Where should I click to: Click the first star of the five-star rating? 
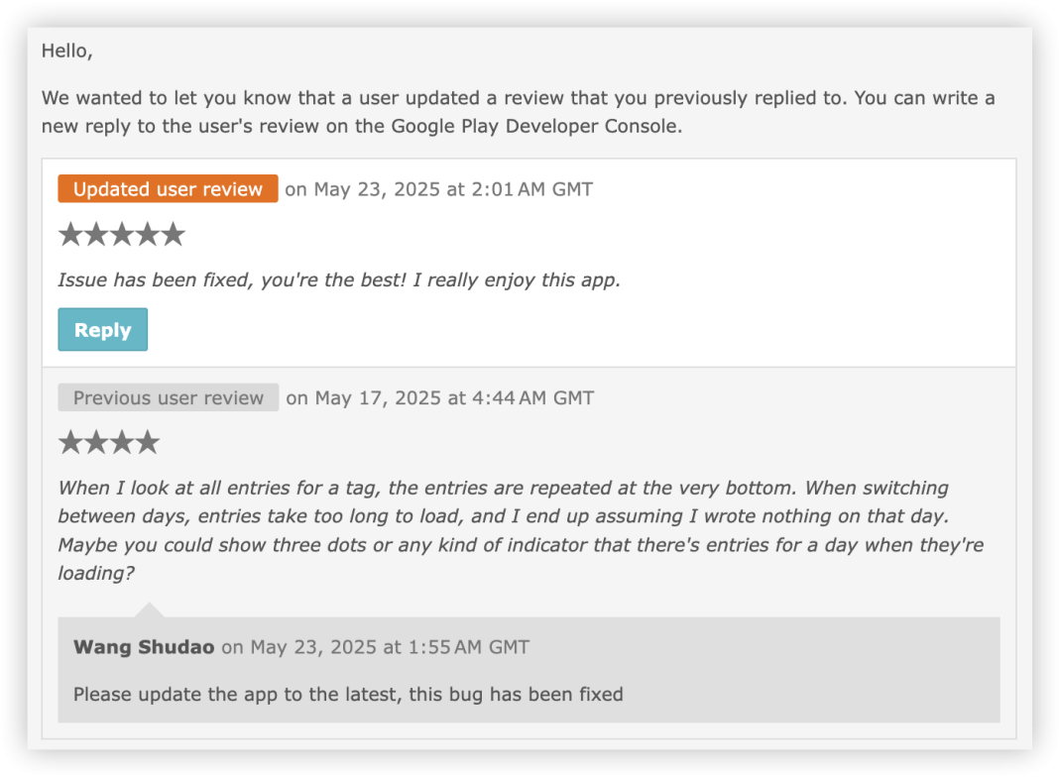[x=70, y=234]
